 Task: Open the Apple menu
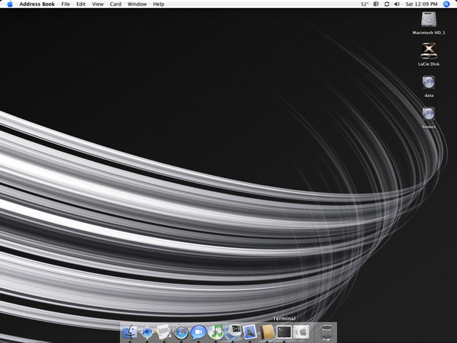(10, 4)
